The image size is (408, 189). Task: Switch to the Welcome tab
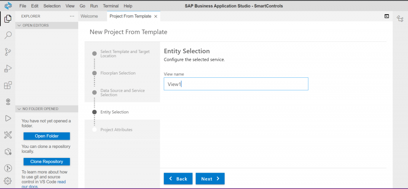coord(89,16)
